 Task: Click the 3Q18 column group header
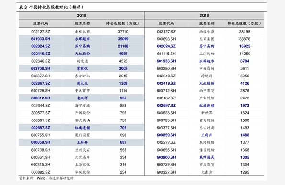tap(81, 15)
